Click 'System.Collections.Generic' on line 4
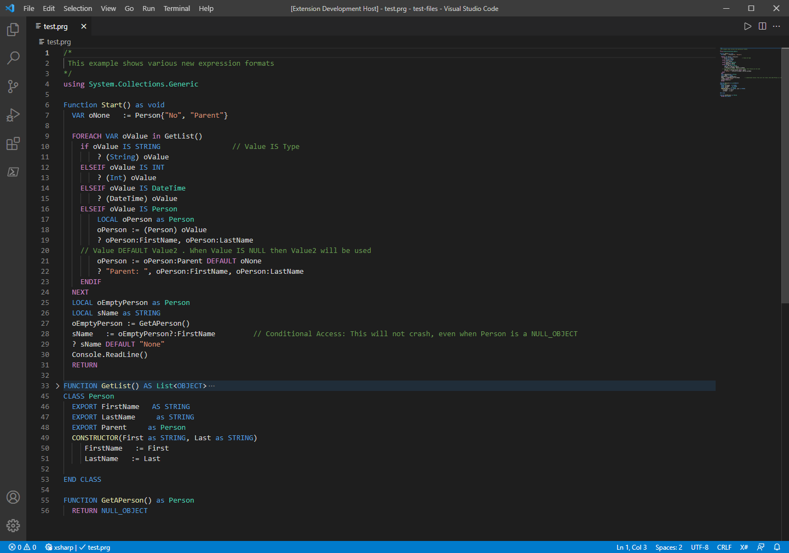Viewport: 789px width, 553px height. click(x=143, y=84)
